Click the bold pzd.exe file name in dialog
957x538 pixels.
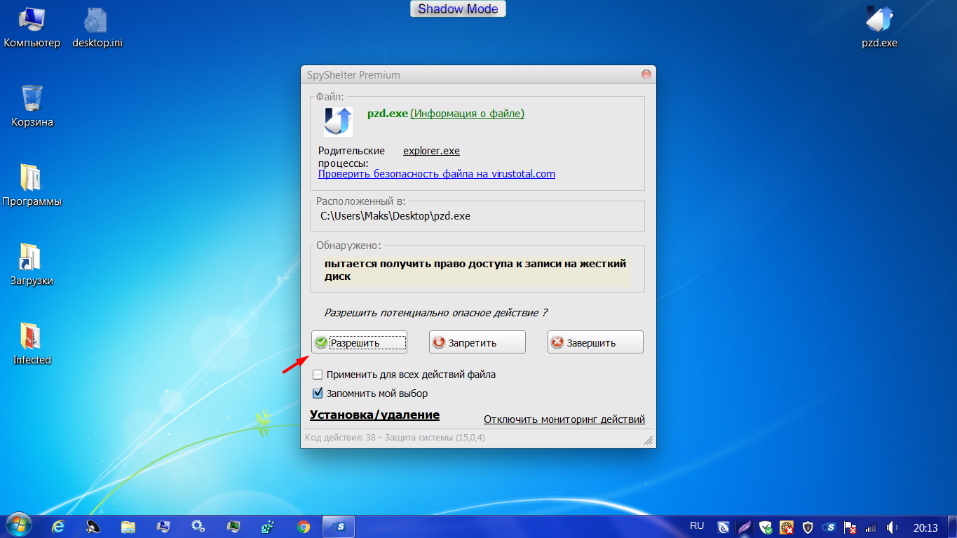(388, 114)
